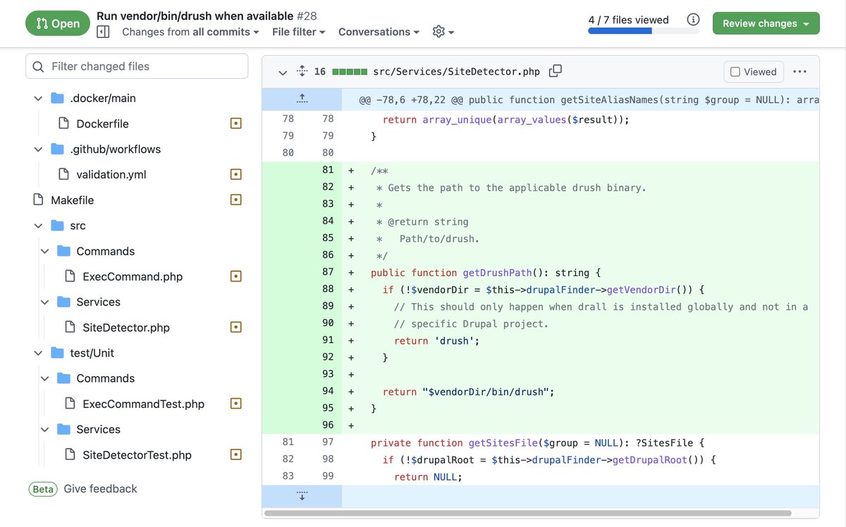Click the modified marker next to Makefile
The height and width of the screenshot is (527, 846).
(236, 200)
